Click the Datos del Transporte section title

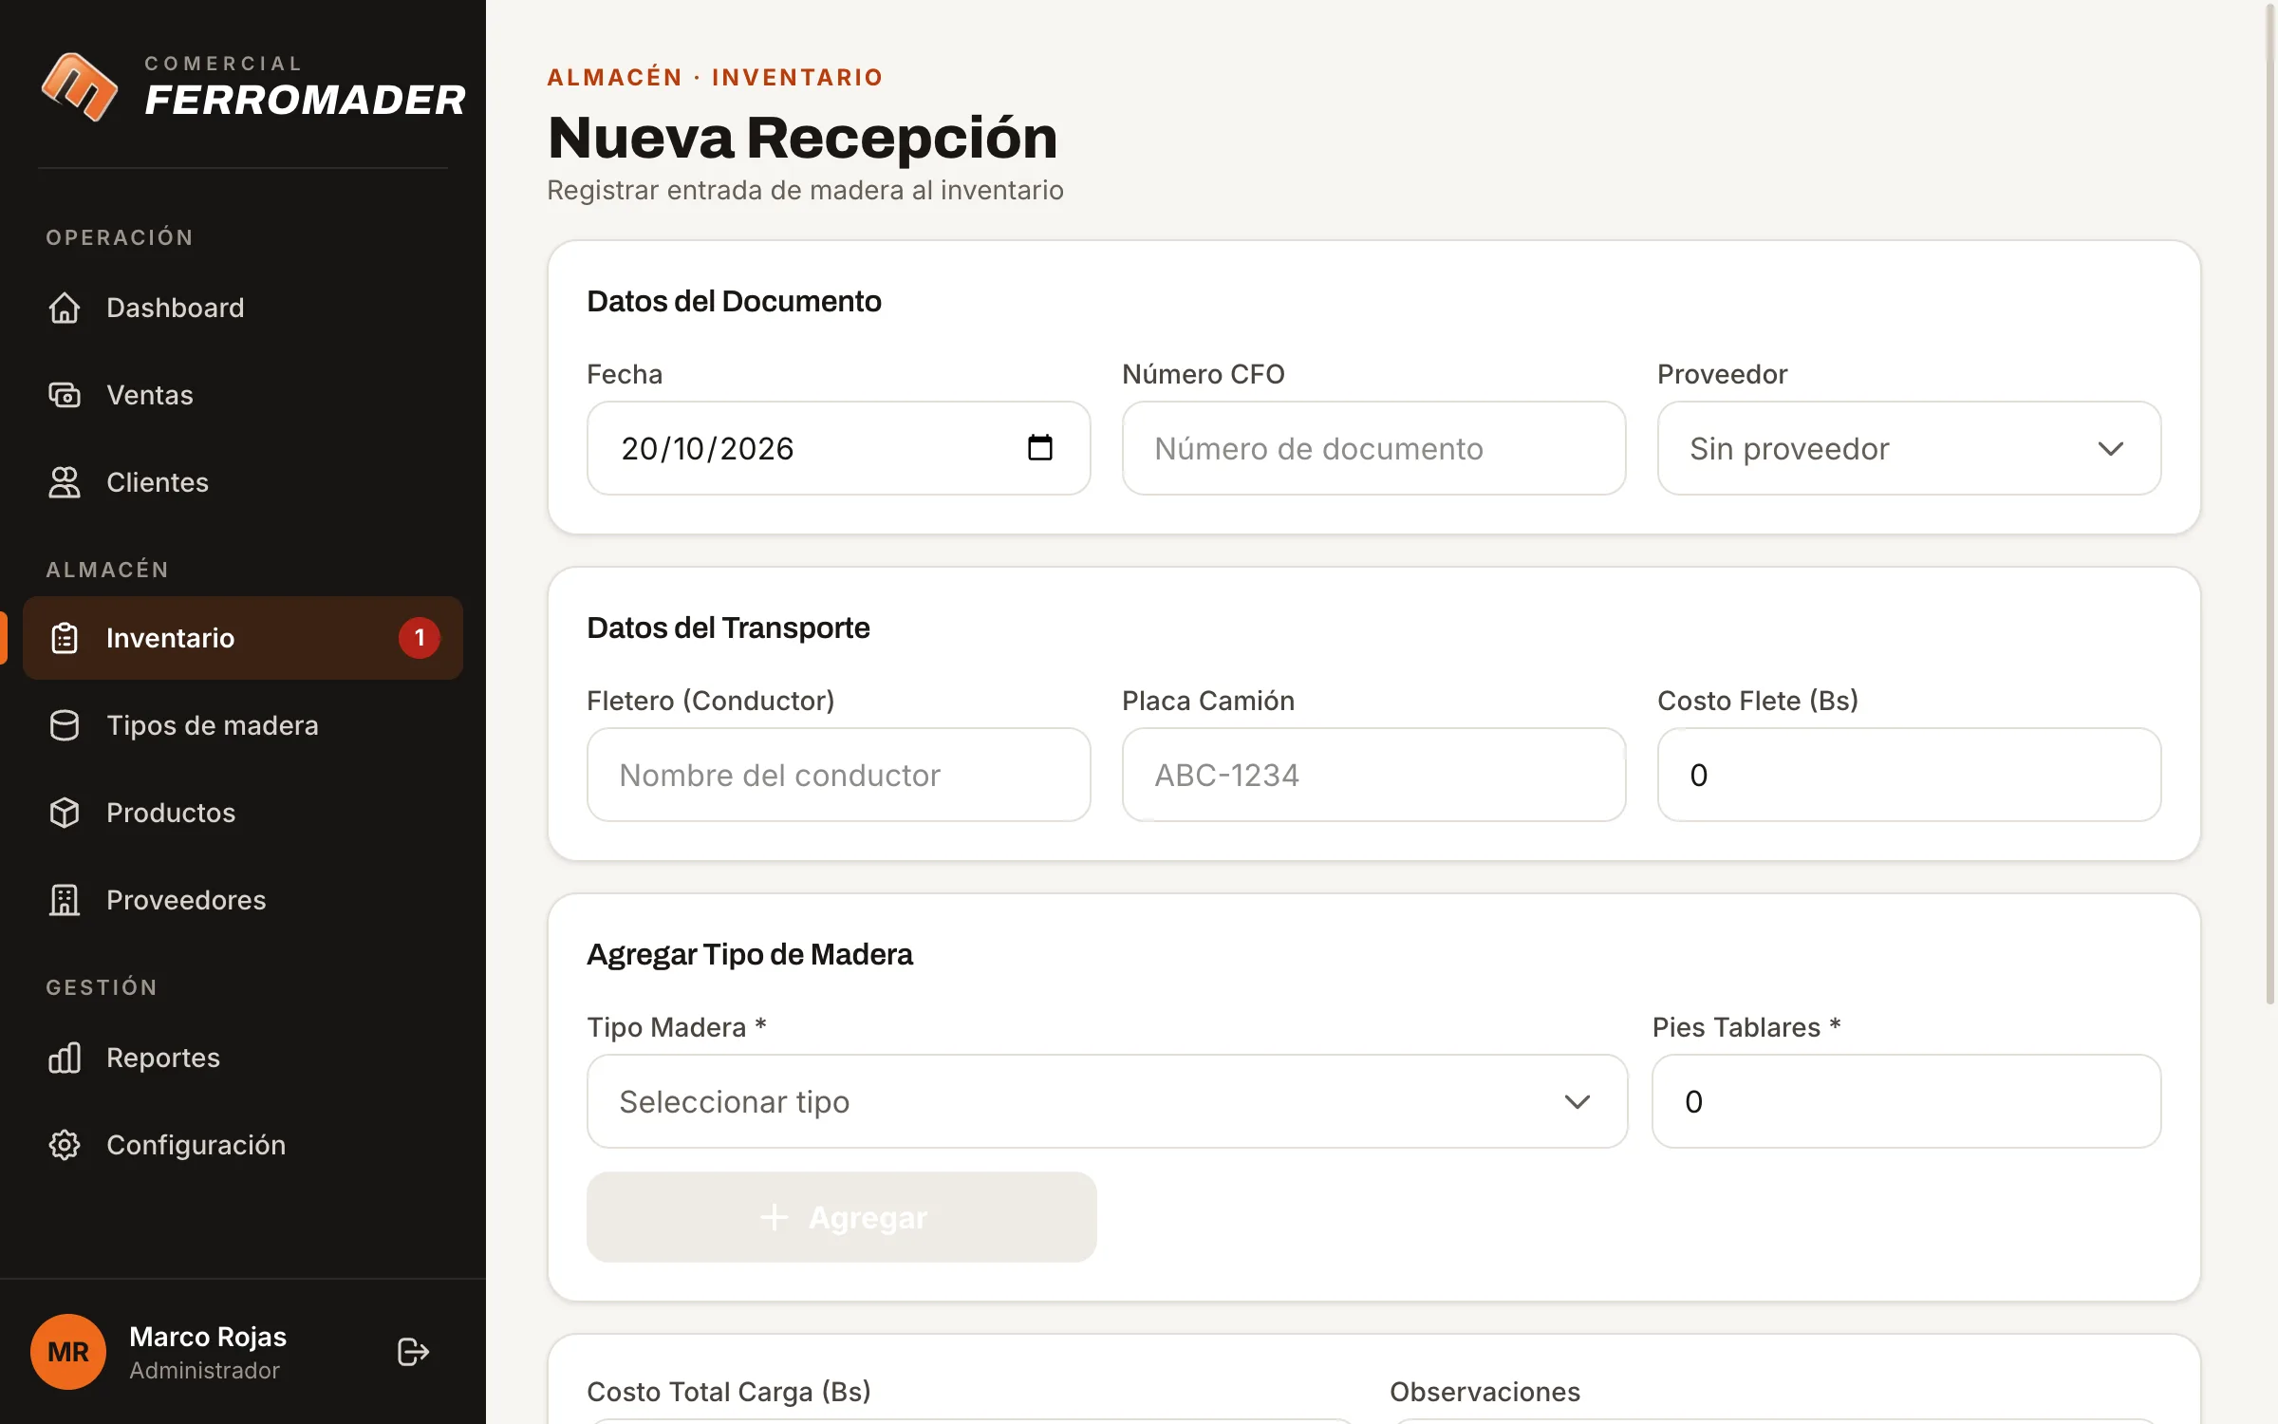(x=728, y=628)
